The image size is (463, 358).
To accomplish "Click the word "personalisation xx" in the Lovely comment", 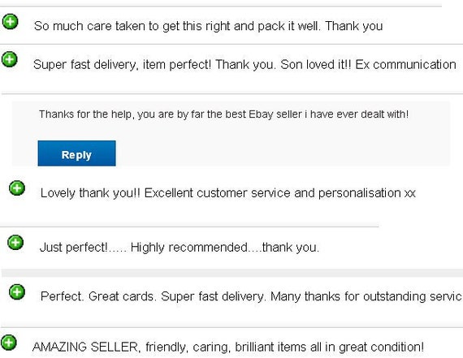I will [366, 193].
